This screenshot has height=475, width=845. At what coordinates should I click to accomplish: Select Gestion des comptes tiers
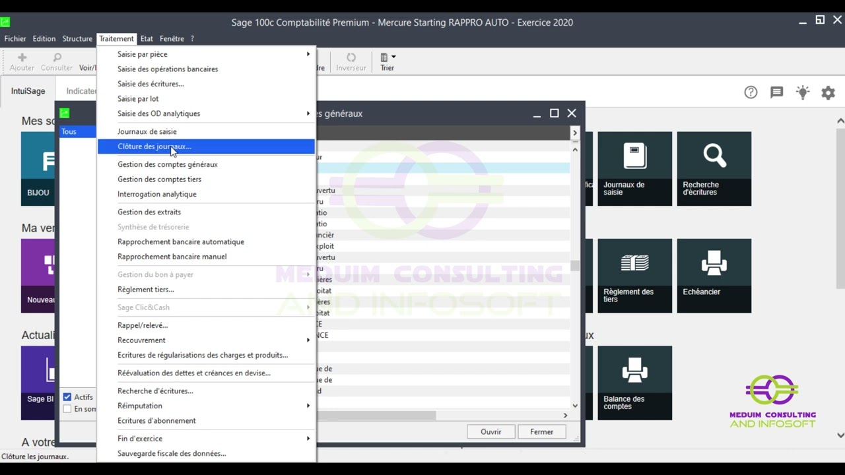[x=206, y=179]
